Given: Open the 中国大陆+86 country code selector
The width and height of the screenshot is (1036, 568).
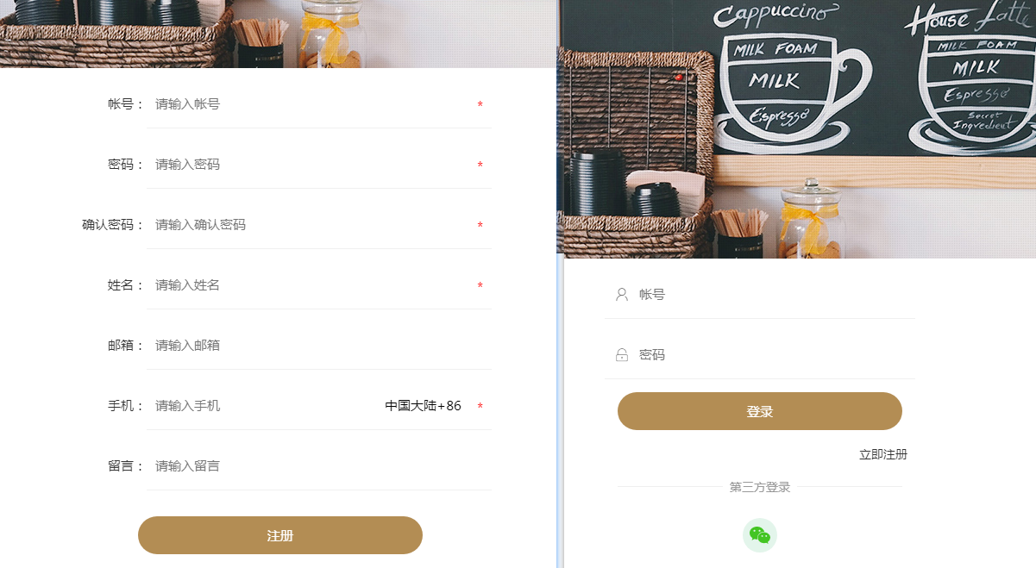Looking at the screenshot, I should point(423,406).
